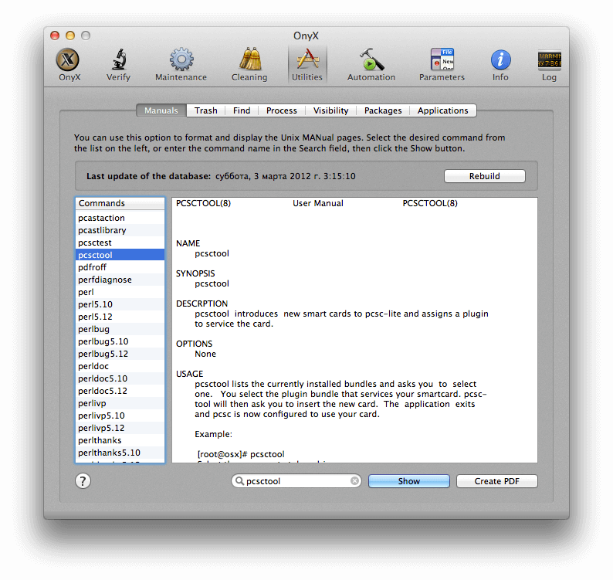Select perlivp5.12 in the commands list
The height and width of the screenshot is (580, 613).
pyautogui.click(x=120, y=428)
